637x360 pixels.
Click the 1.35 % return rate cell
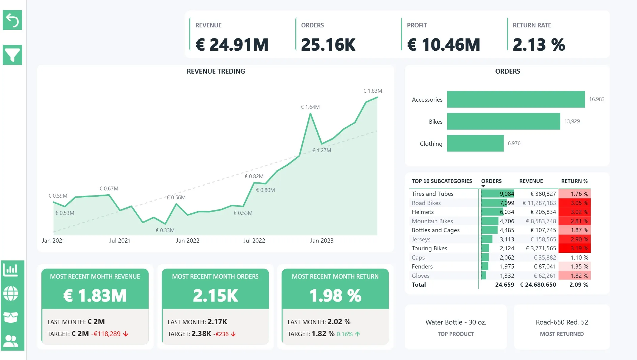tap(574, 266)
